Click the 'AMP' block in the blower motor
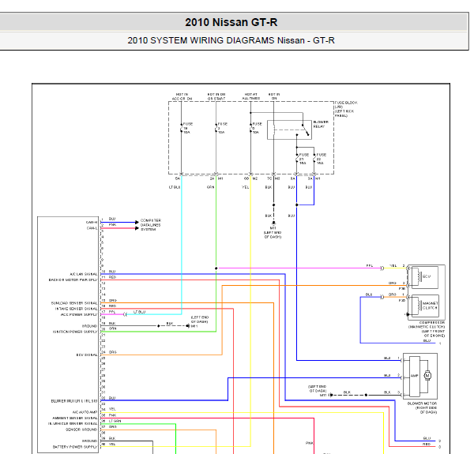 coord(415,376)
